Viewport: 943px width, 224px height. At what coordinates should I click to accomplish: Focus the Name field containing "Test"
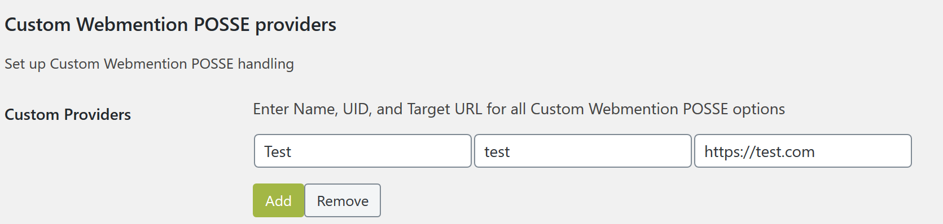pos(363,151)
